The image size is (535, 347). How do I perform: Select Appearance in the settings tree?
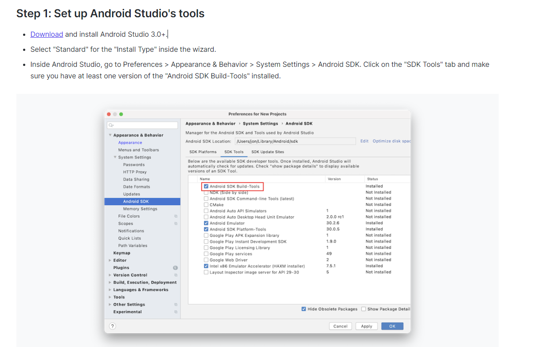[130, 143]
